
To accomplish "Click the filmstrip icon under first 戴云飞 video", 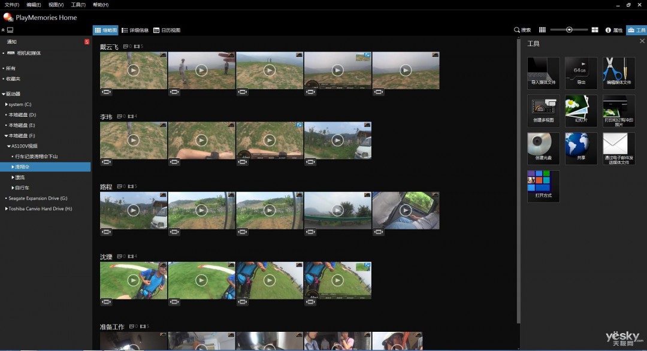I will coord(106,92).
